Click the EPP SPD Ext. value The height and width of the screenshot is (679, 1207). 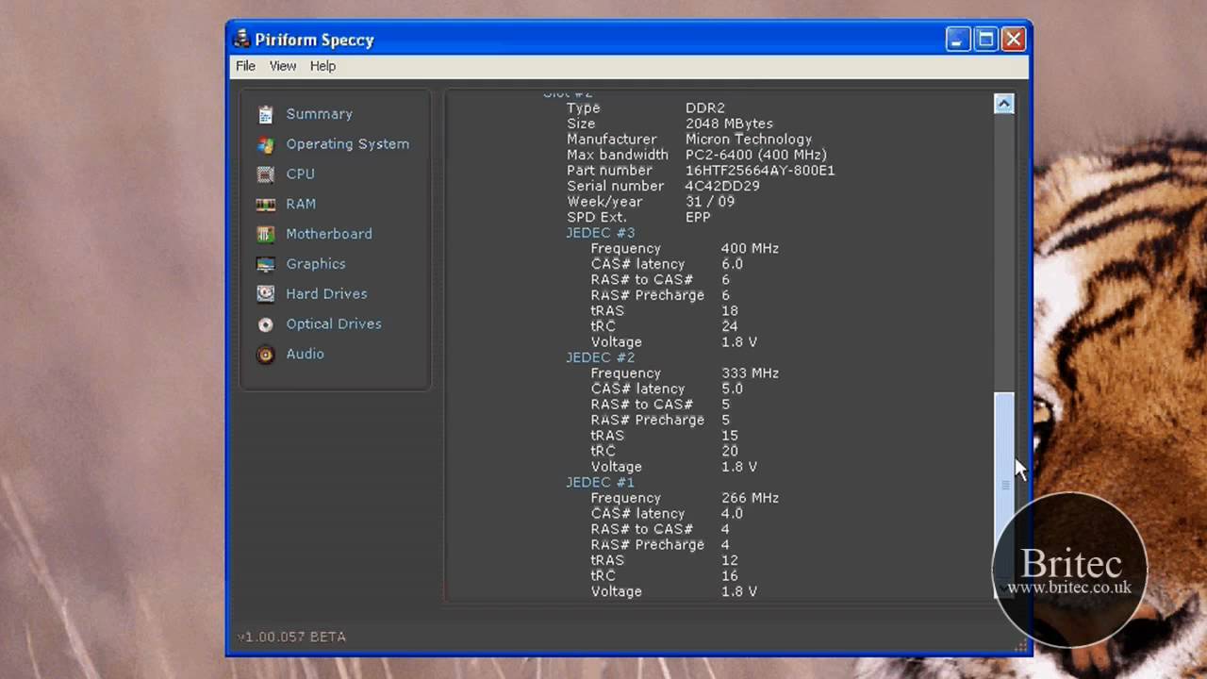698,217
